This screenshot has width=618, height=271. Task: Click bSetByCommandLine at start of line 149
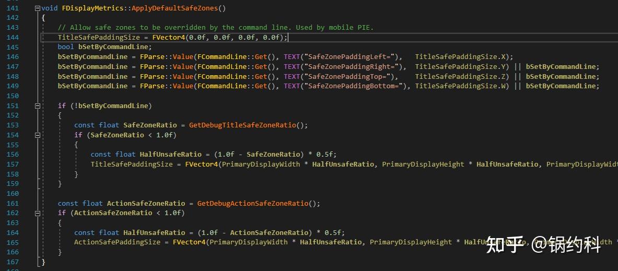pyautogui.click(x=92, y=86)
